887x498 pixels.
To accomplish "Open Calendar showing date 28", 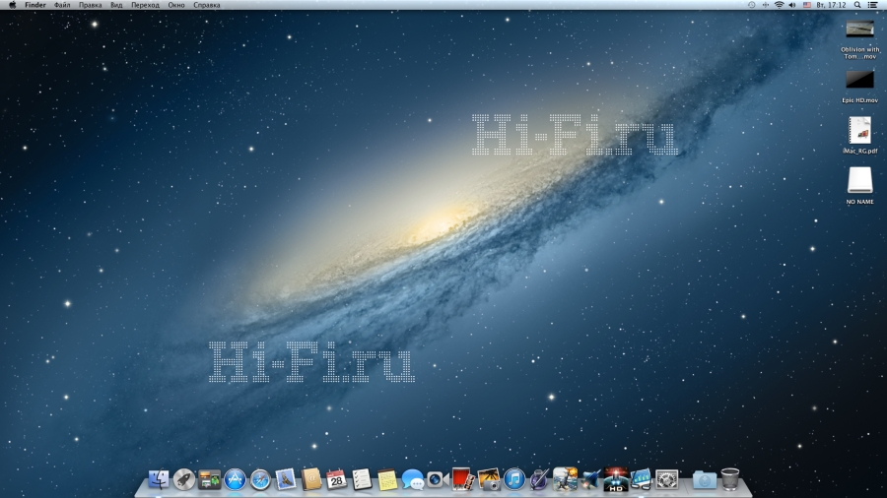I will (x=336, y=479).
